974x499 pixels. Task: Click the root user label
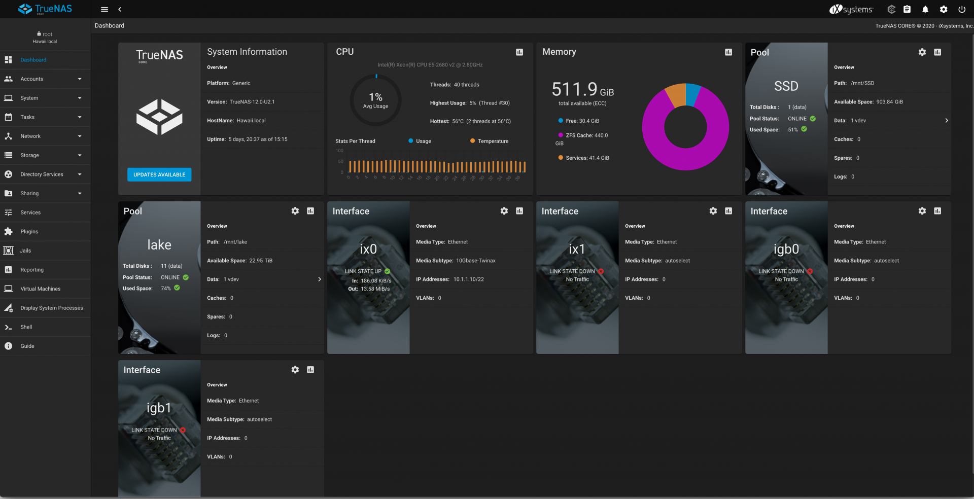pos(45,34)
